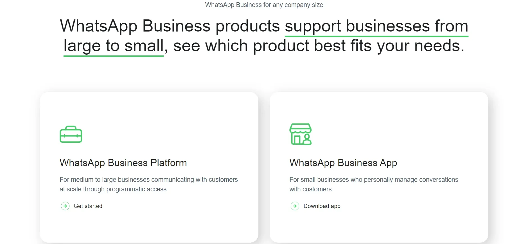Click the underlined 'large to small' phrase
This screenshot has height=244, width=530.
[x=114, y=46]
